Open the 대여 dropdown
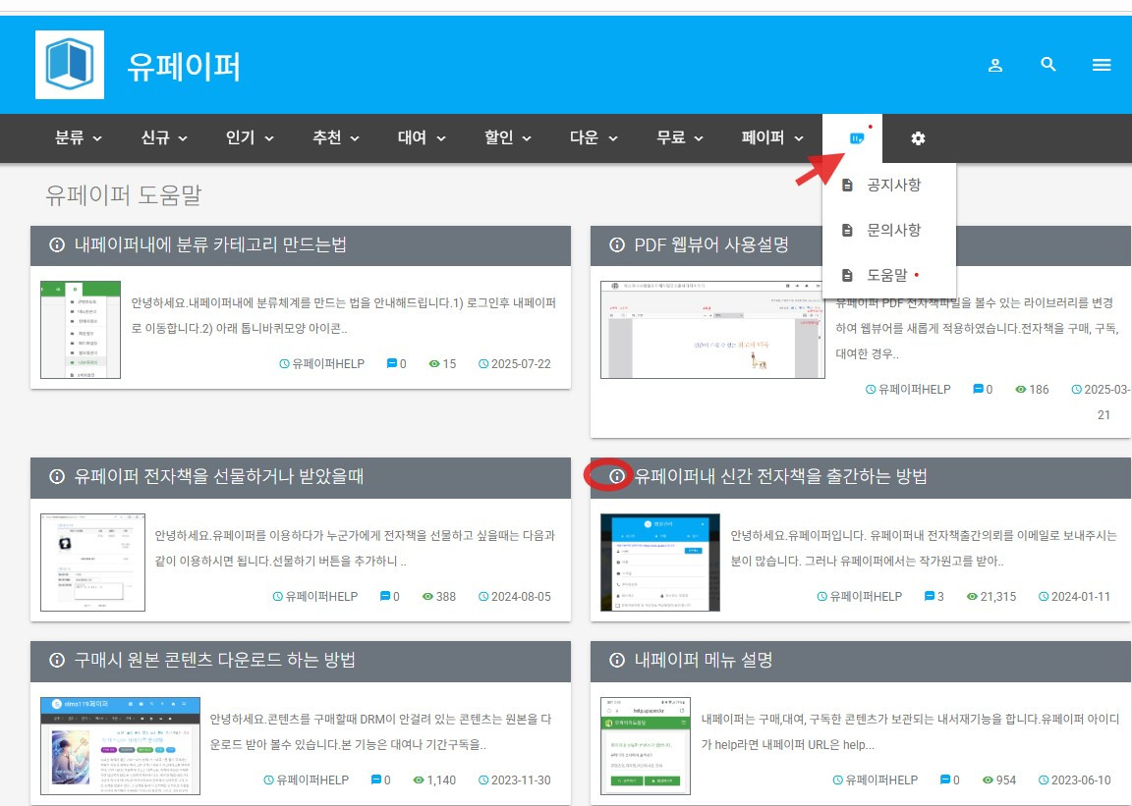Viewport: 1132px width, 806px height. [420, 138]
